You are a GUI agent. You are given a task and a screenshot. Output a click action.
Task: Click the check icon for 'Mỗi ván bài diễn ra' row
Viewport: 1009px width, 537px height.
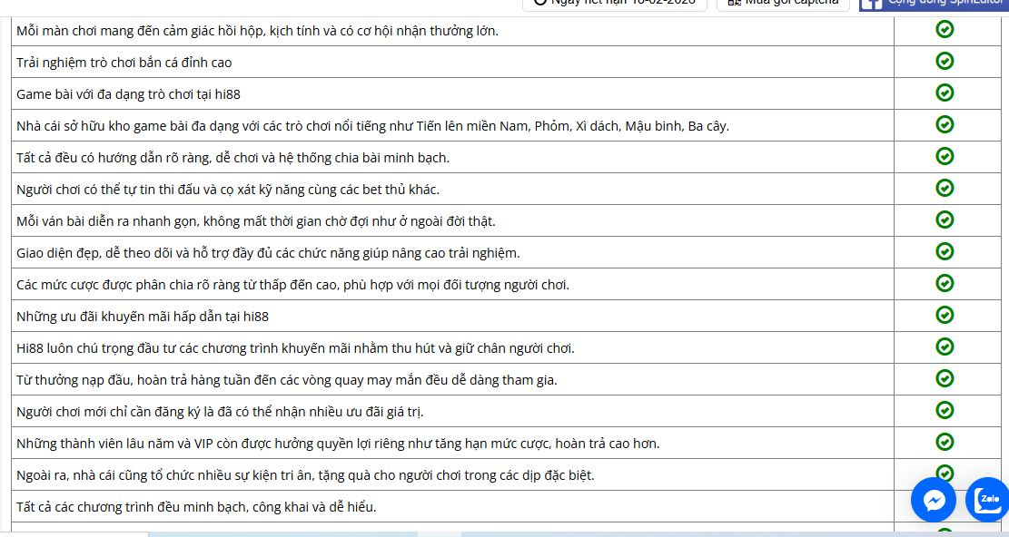944,220
